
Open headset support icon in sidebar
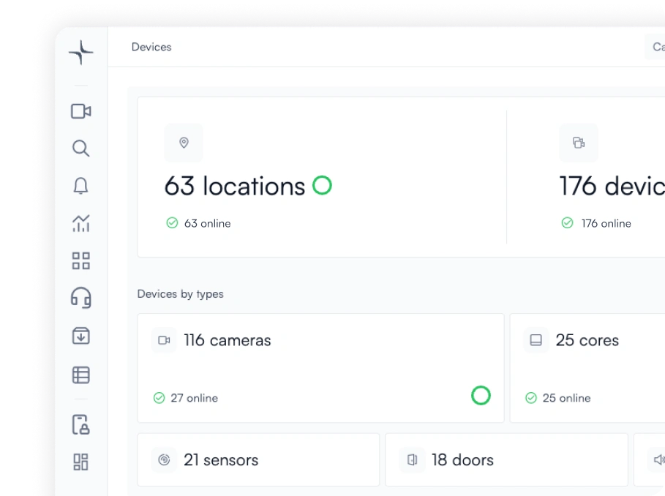point(80,298)
